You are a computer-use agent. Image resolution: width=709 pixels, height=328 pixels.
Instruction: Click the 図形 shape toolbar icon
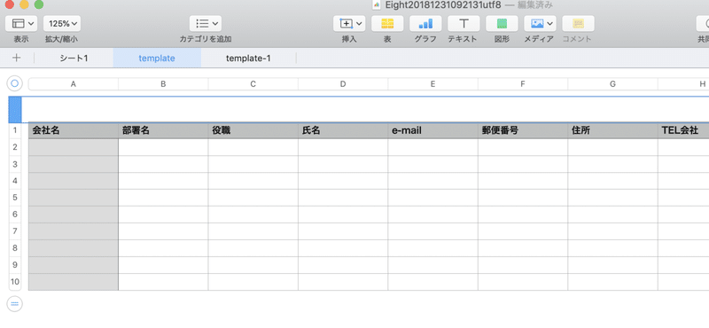click(502, 24)
